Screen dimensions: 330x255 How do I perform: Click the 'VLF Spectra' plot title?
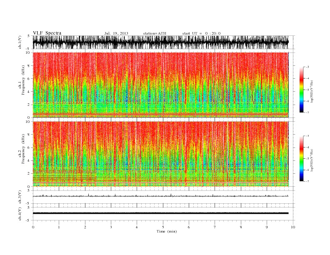pyautogui.click(x=47, y=33)
